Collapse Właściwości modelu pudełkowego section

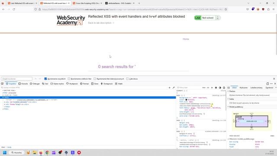(x=228, y=139)
